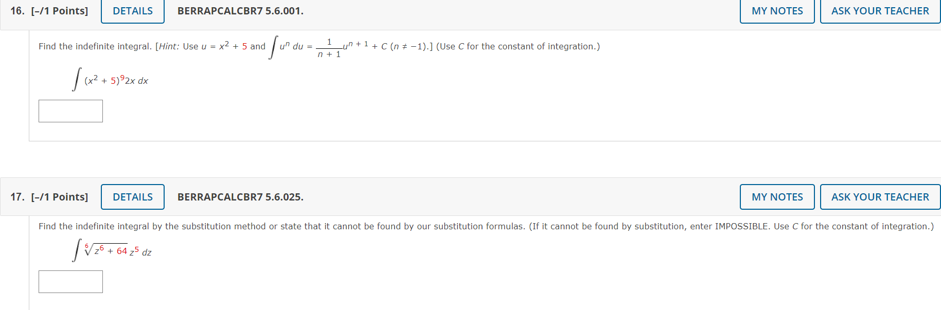
Task: Click MY NOTES on question 16
Action: (776, 10)
